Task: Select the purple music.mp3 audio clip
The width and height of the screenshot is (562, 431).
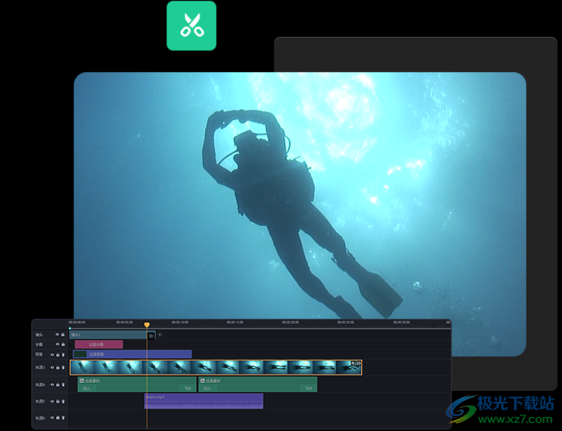Action: pyautogui.click(x=204, y=401)
